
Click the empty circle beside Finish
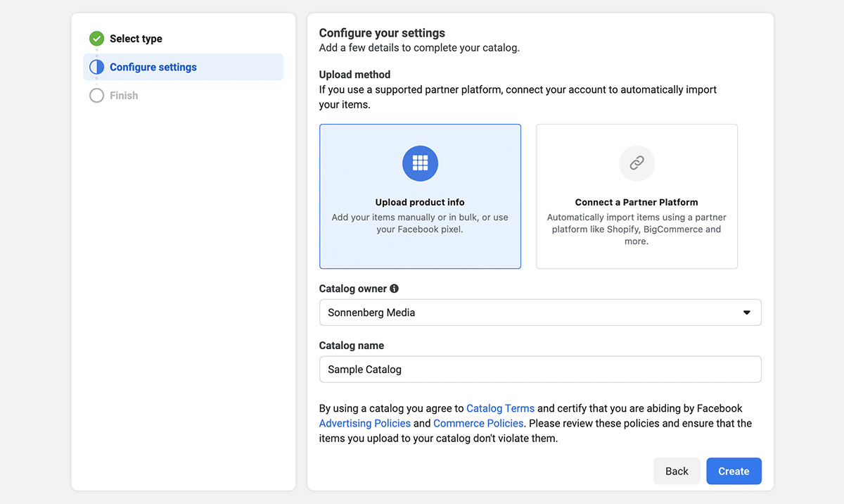click(96, 96)
